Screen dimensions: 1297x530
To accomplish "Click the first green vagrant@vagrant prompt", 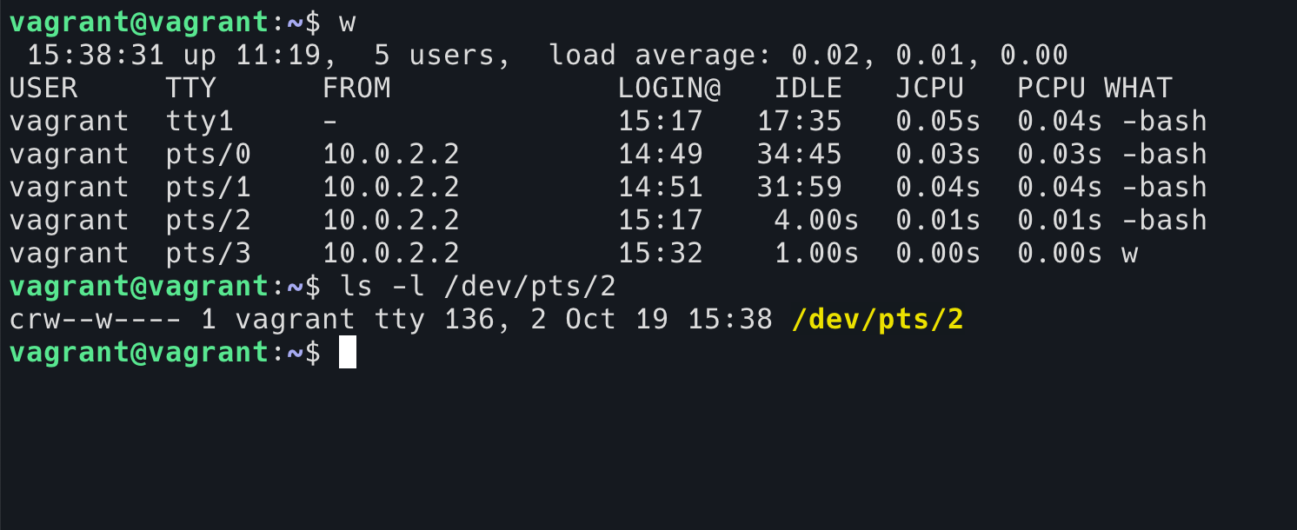I will point(139,23).
